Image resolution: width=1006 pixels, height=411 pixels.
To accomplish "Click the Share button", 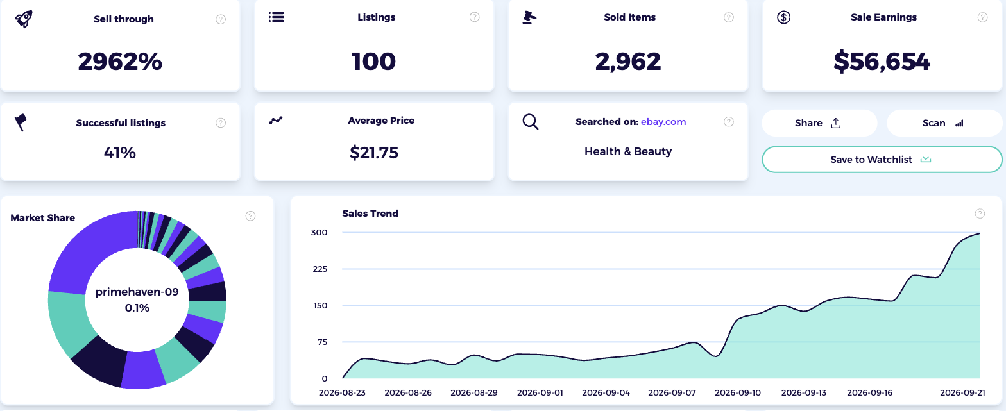I will pyautogui.click(x=819, y=123).
